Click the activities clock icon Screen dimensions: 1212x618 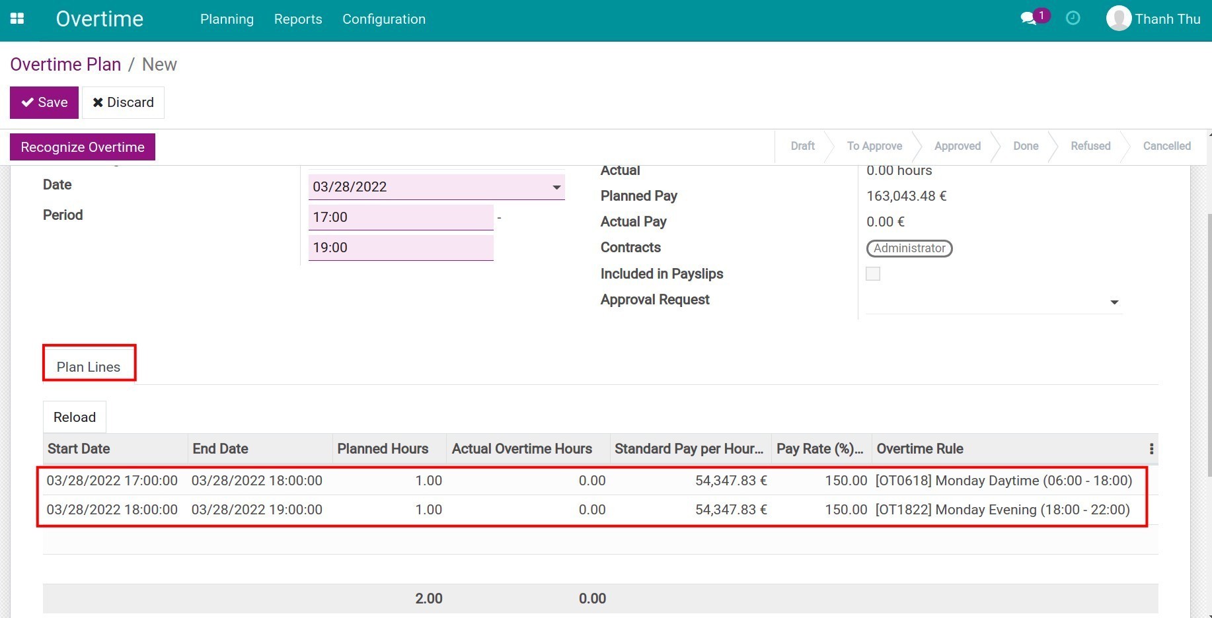click(1073, 18)
